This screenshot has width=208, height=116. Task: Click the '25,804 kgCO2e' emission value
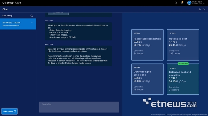coord(142,81)
